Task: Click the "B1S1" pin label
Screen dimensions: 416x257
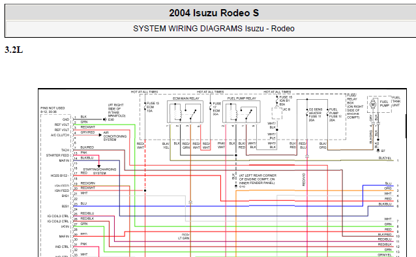Action: 65,196
